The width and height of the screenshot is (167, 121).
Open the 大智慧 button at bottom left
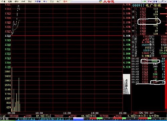(x=4, y=119)
